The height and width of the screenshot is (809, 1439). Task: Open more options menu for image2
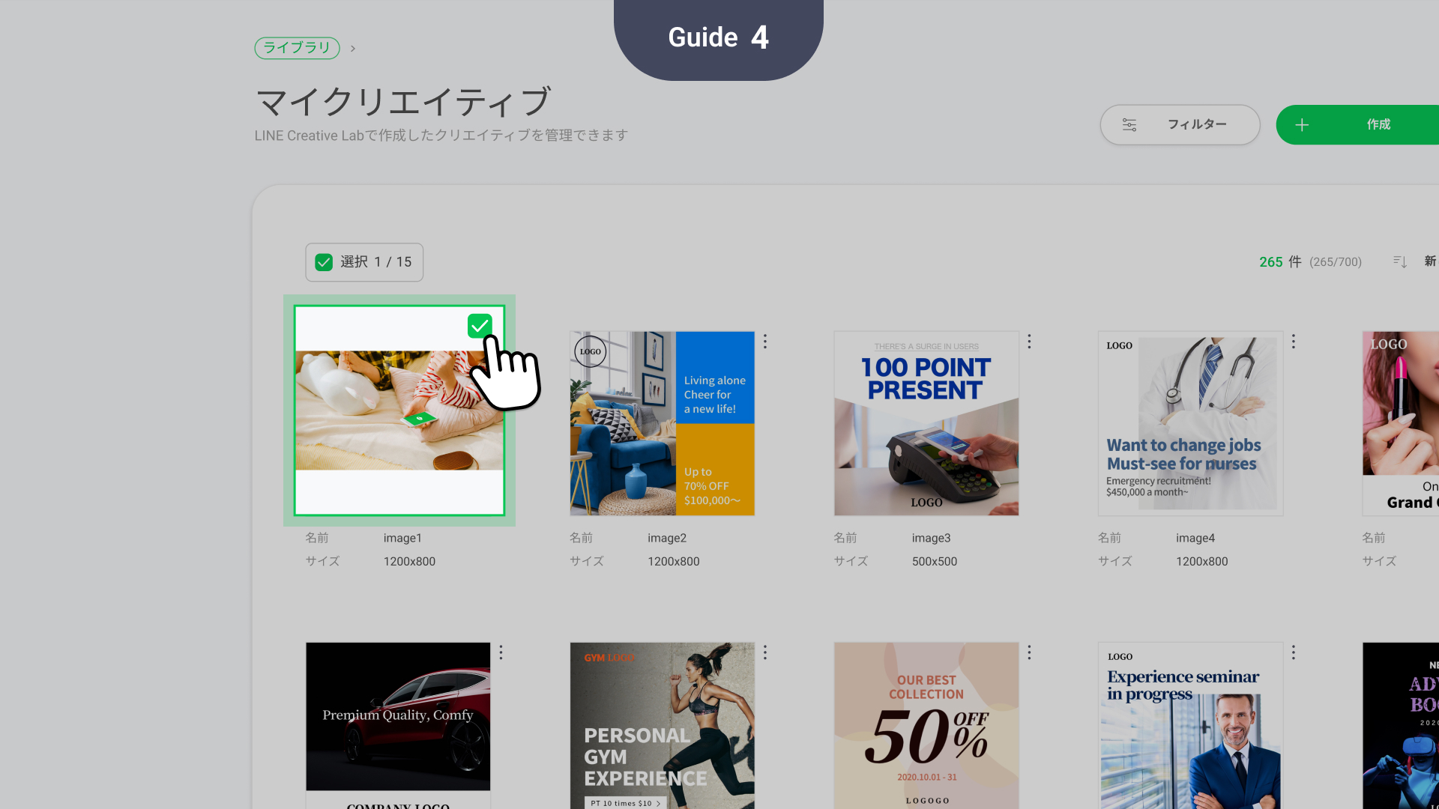765,342
